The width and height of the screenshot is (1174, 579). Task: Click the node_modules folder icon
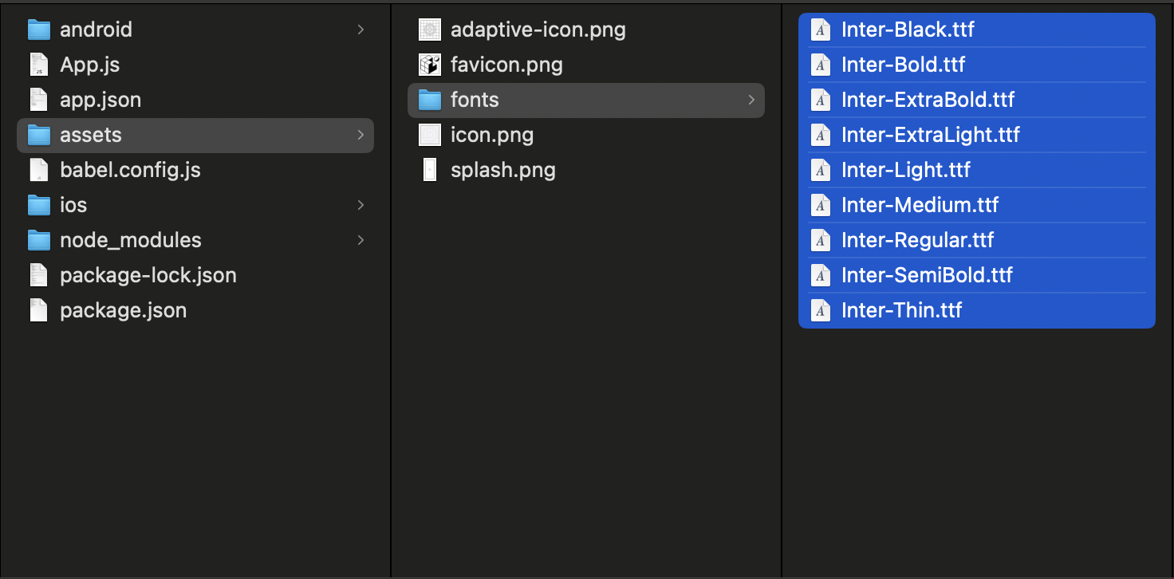tap(40, 240)
